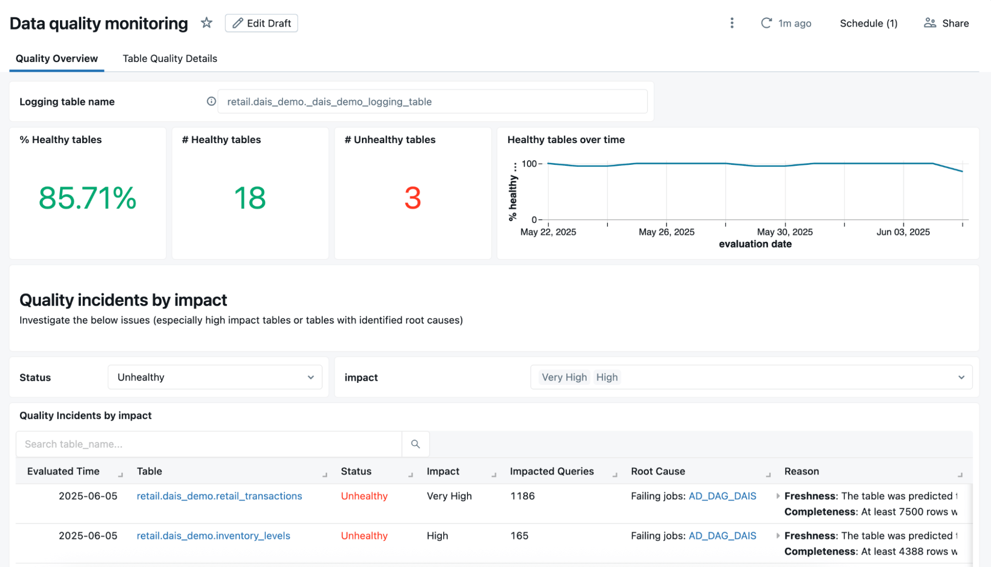This screenshot has height=567, width=991.
Task: Open AD_DAG_DAIS job link for inventory_levels
Action: coord(722,536)
